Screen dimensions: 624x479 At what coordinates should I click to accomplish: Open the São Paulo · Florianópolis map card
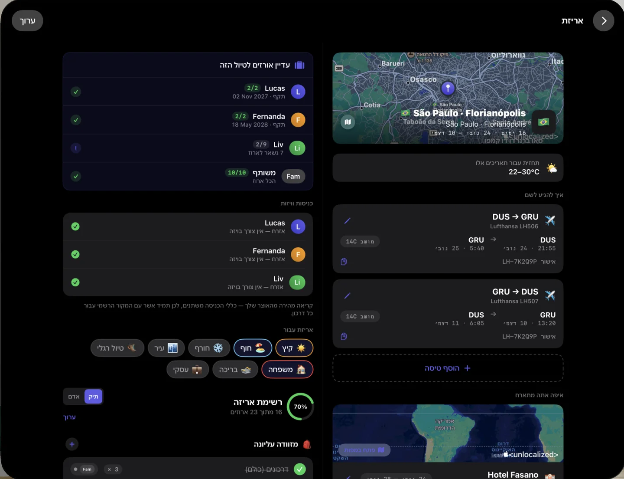coord(448,98)
